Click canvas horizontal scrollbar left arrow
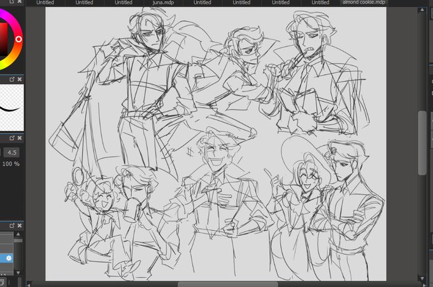Viewport: 433px width, 287px height. click(29, 284)
